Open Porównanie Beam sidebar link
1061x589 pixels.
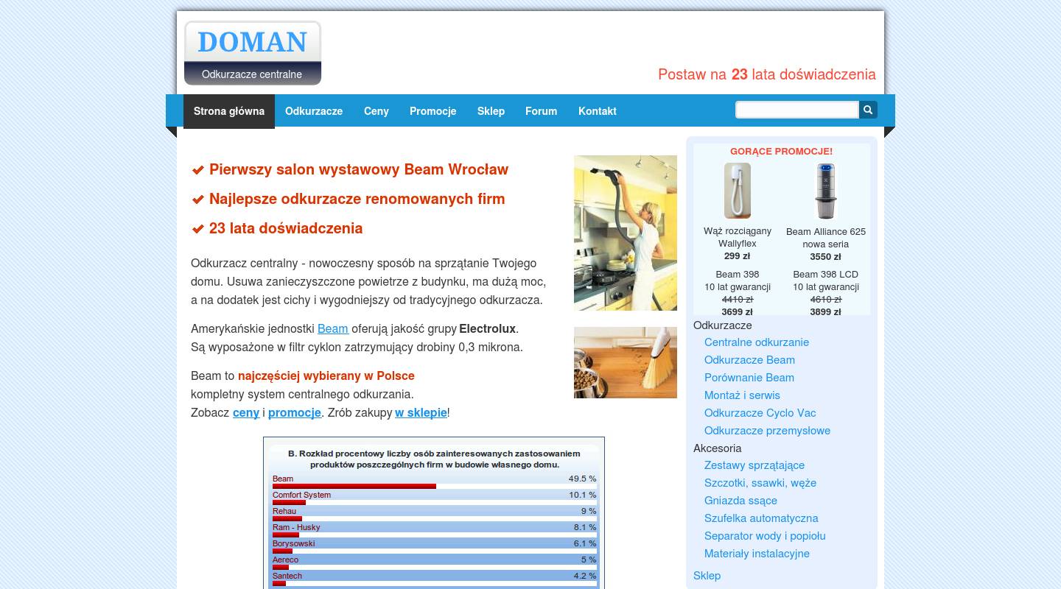tap(749, 378)
